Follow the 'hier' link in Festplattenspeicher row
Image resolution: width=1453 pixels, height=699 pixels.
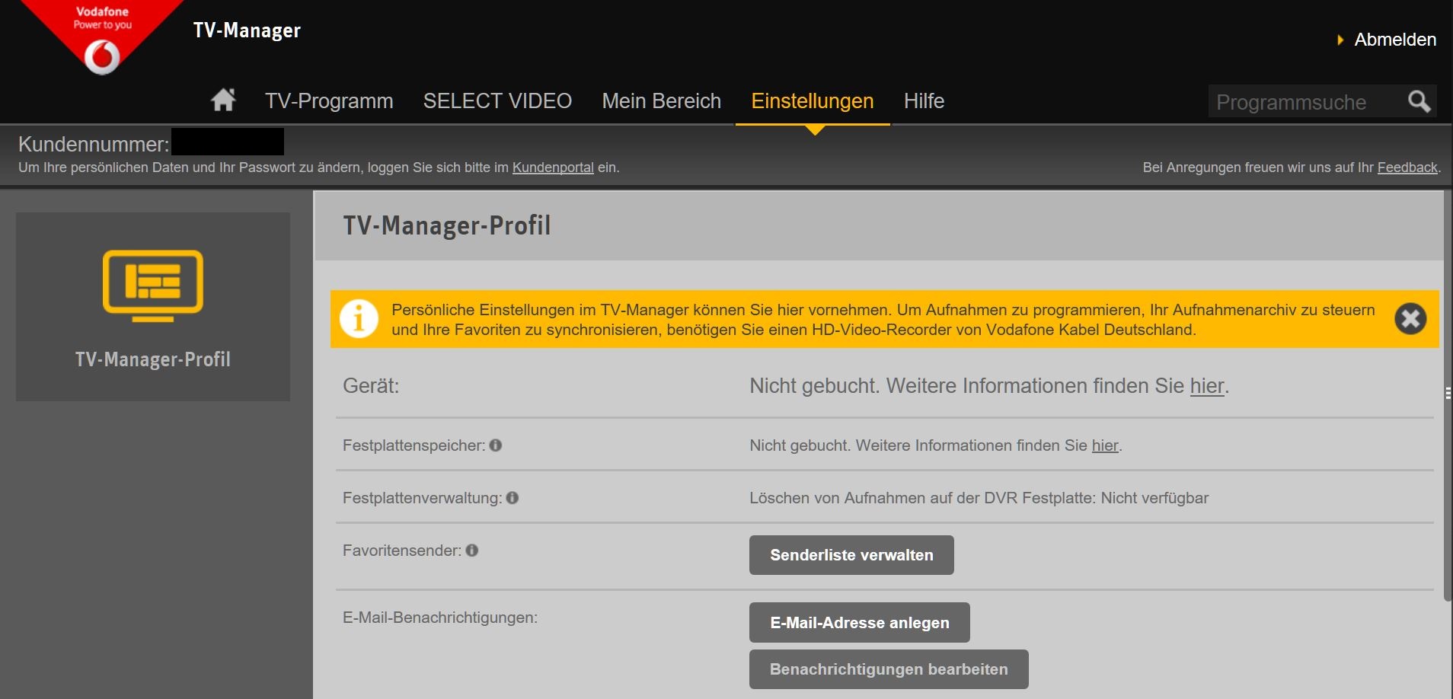point(1105,445)
